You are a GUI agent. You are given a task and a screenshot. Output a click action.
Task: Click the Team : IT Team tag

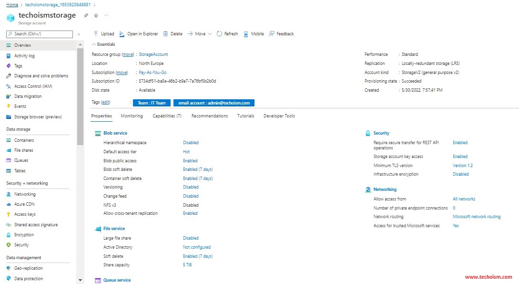click(x=152, y=103)
